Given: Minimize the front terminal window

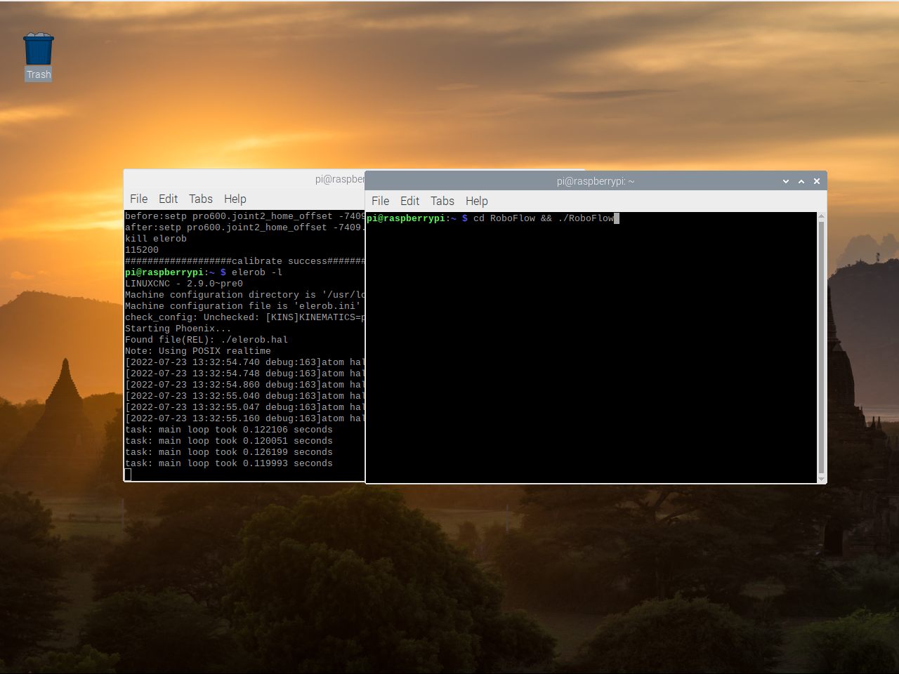Looking at the screenshot, I should pos(786,181).
